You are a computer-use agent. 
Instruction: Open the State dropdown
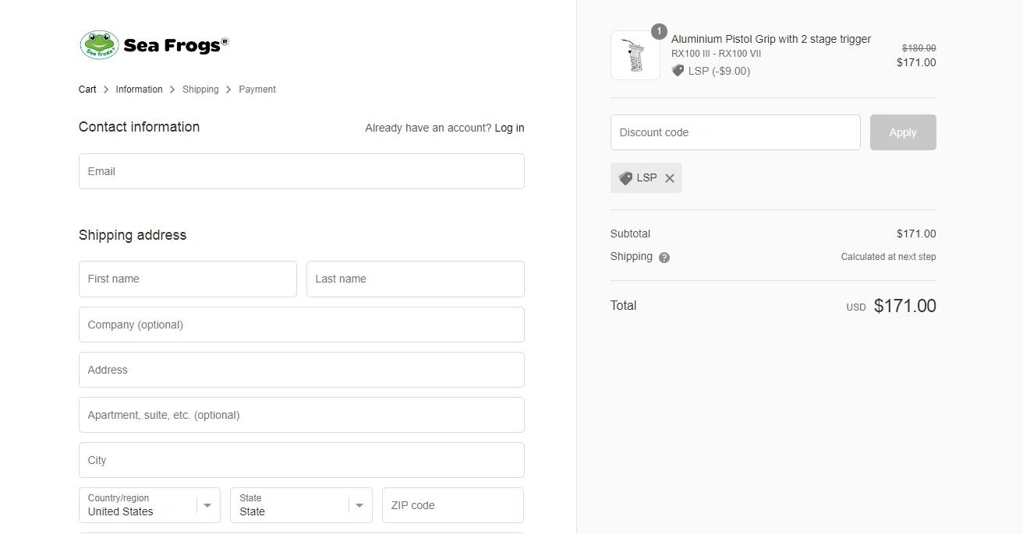pos(301,505)
